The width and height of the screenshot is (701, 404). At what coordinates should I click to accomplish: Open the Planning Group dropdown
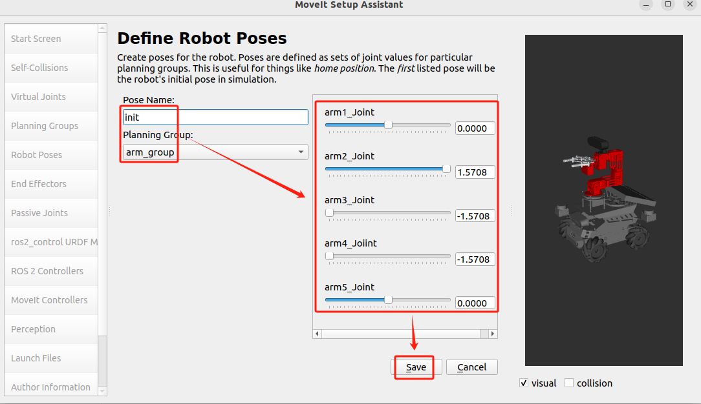215,152
